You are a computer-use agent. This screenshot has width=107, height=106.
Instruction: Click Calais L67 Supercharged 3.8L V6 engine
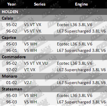coord(81,31)
